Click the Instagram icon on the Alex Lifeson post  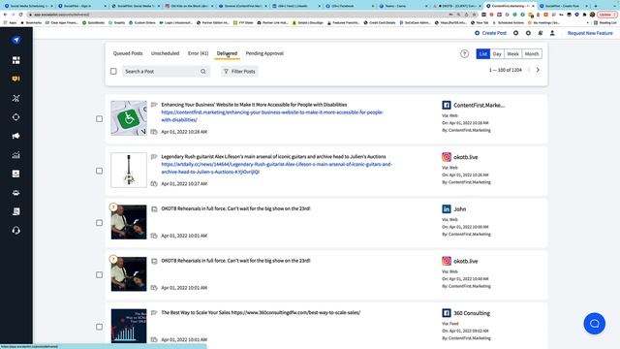coord(447,157)
